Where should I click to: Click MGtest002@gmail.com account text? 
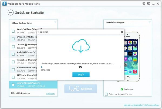(21, 93)
